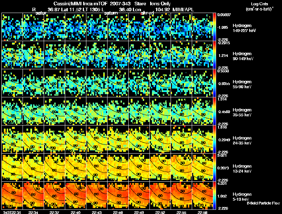Click the Hydrogen 24-35 keV row label

tap(242, 141)
